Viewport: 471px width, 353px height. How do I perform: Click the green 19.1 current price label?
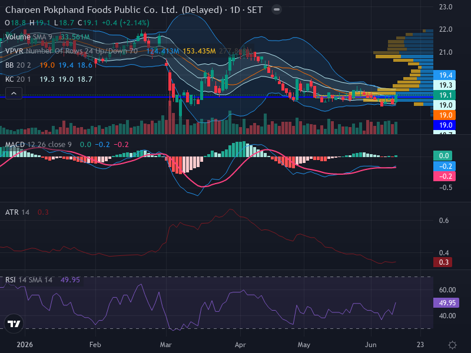445,95
